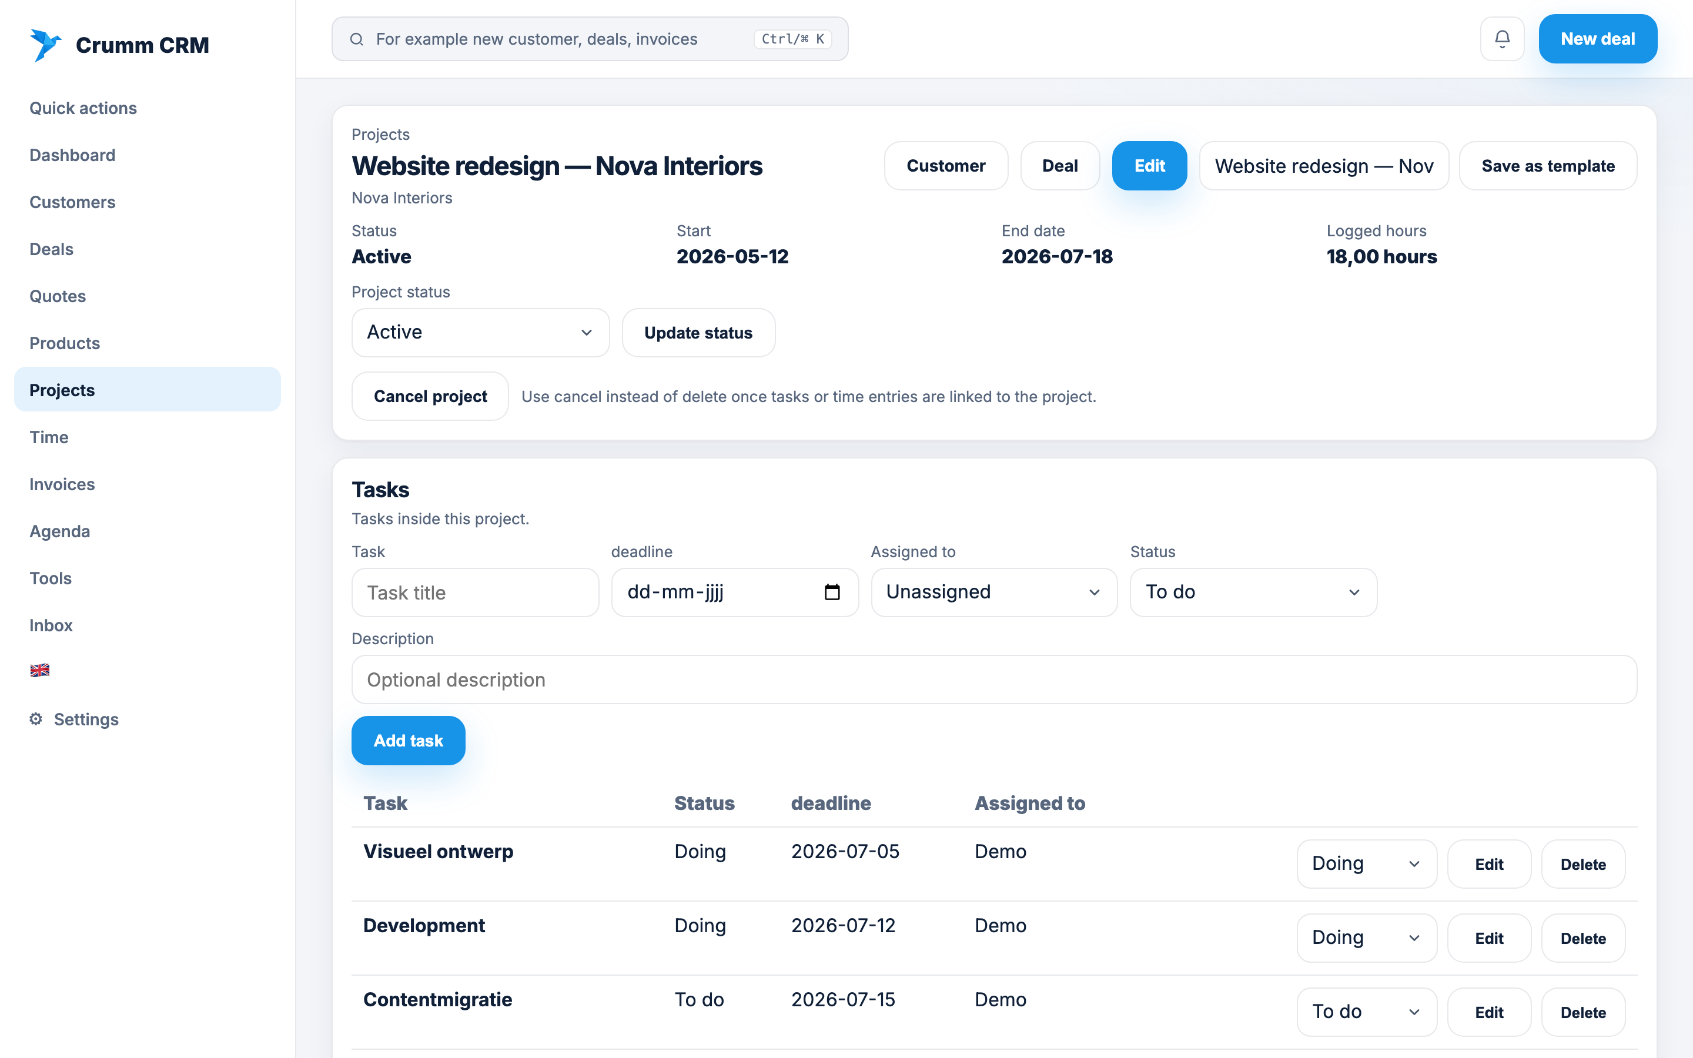Change status dropdown for Development task
Image resolution: width=1693 pixels, height=1058 pixels.
point(1366,938)
